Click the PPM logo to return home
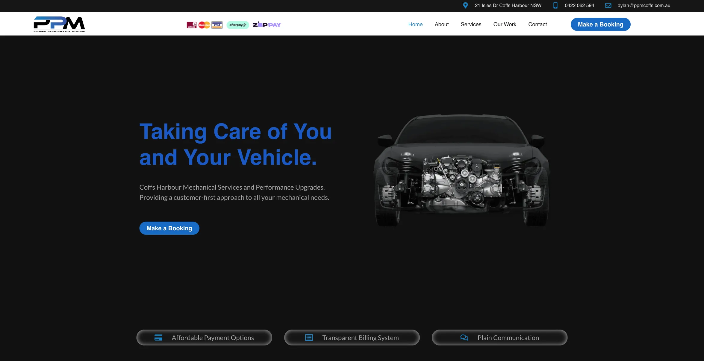 click(59, 24)
